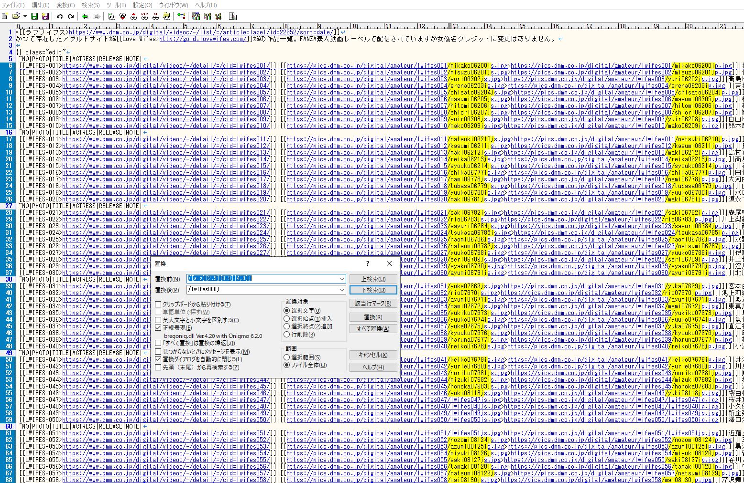Open gold.lovewifes.com link on line 2

203,39
